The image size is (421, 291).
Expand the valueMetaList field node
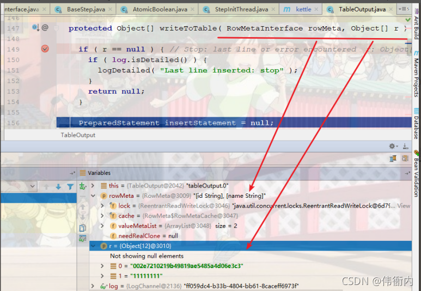[102, 226]
